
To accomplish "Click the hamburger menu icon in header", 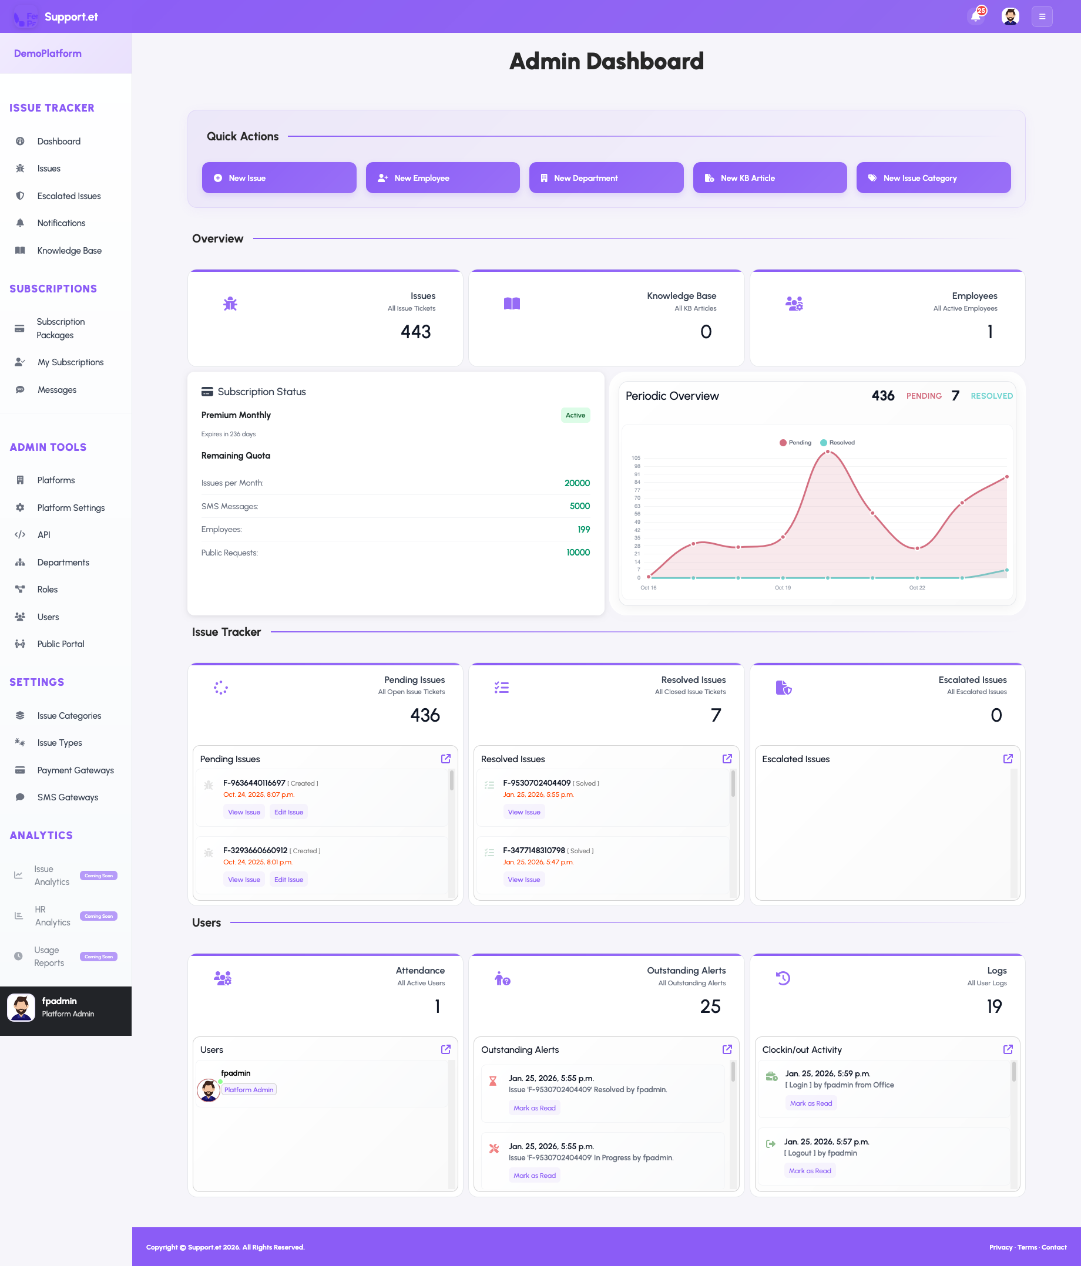I will coord(1042,16).
